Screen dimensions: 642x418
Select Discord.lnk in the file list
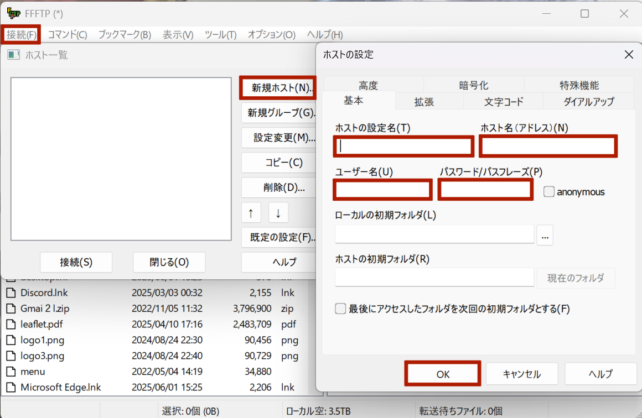coord(43,293)
